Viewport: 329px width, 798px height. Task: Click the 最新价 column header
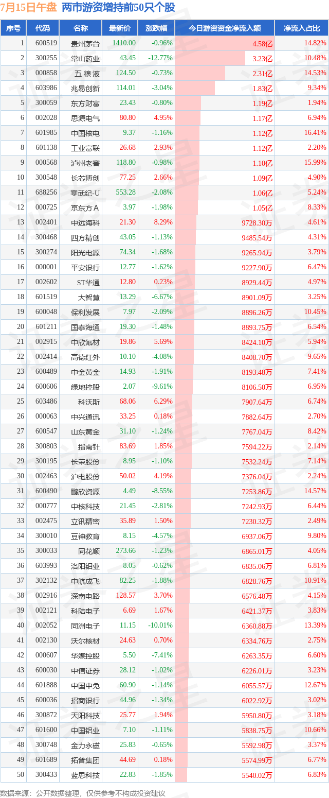click(120, 28)
